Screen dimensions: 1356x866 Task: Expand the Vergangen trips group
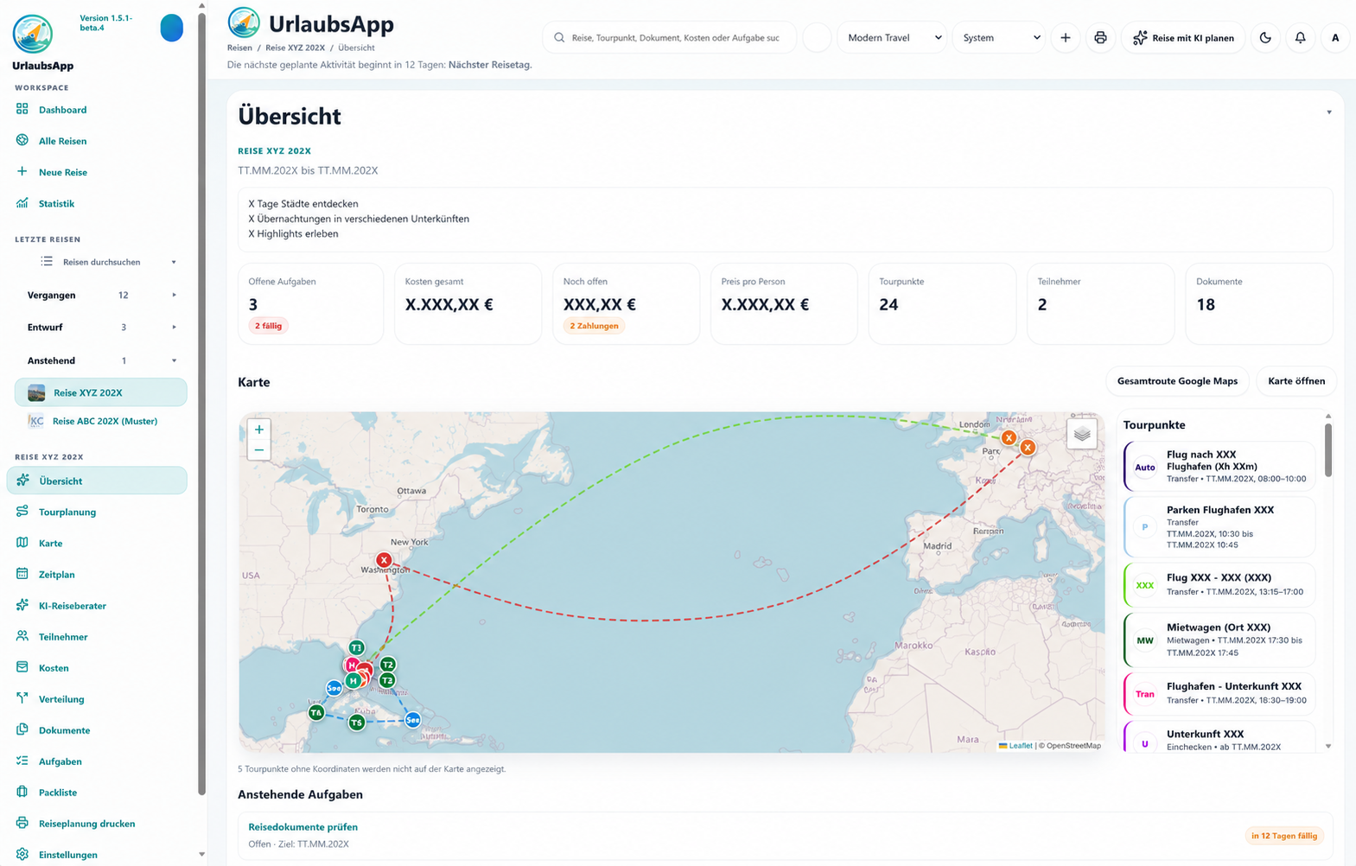pos(101,296)
